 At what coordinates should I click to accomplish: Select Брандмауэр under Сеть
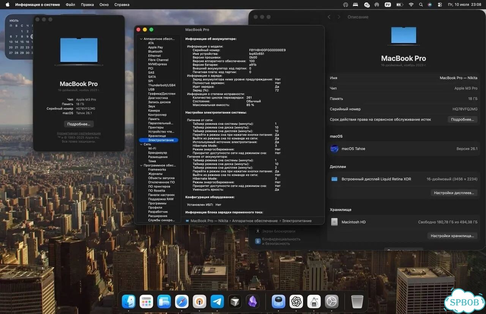pyautogui.click(x=158, y=153)
